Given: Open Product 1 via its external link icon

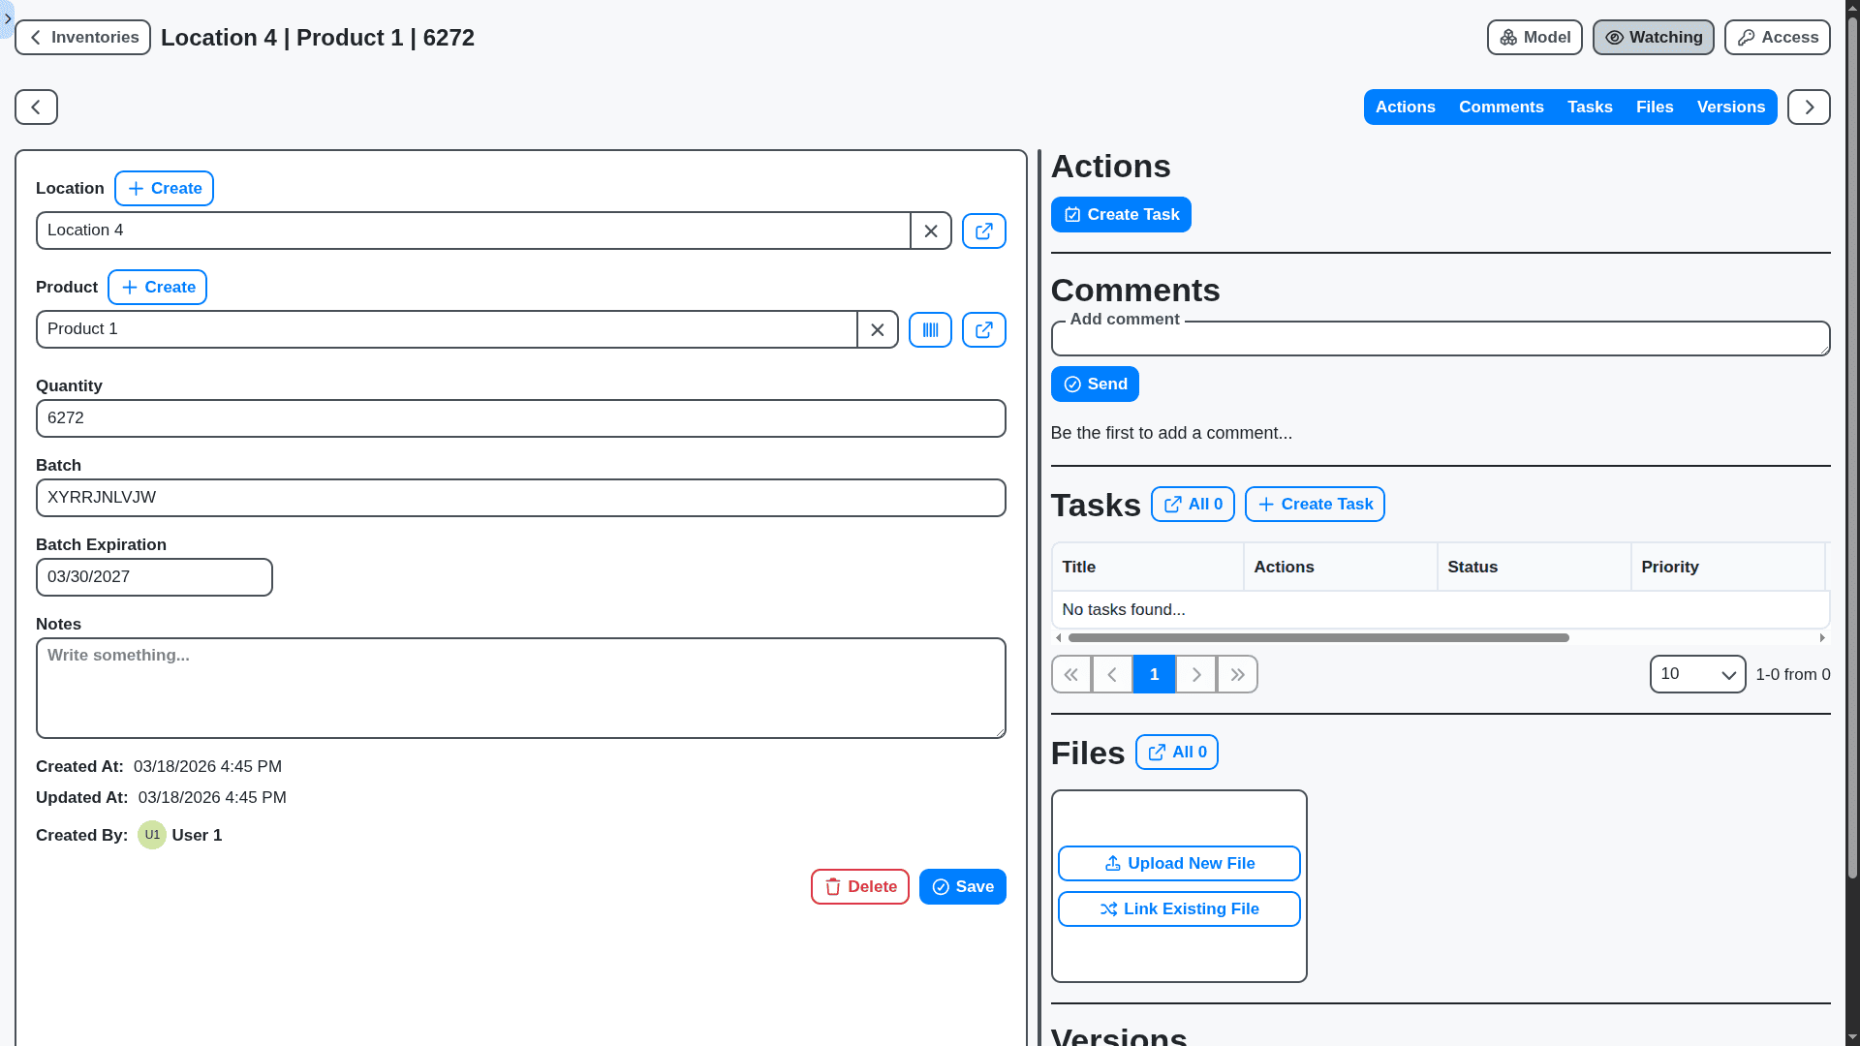Looking at the screenshot, I should pyautogui.click(x=983, y=329).
